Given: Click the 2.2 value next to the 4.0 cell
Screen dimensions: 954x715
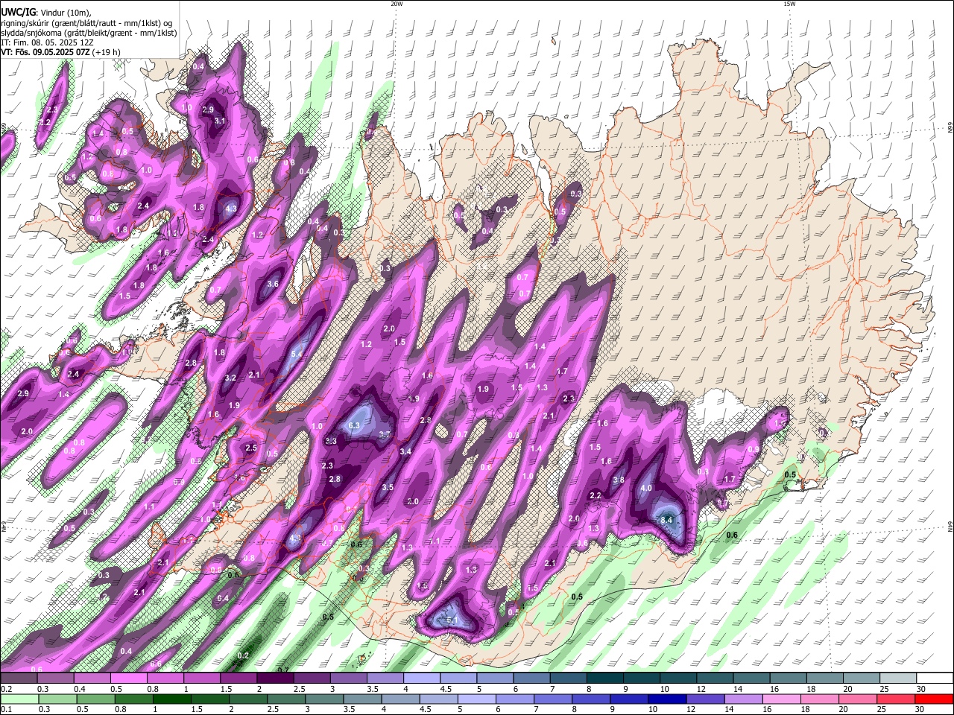Looking at the screenshot, I should tap(596, 496).
